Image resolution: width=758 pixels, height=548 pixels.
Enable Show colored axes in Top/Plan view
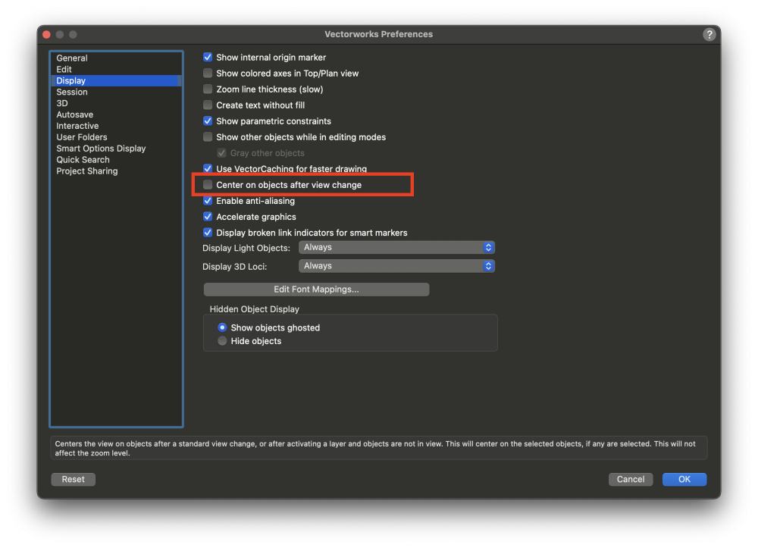pyautogui.click(x=208, y=74)
